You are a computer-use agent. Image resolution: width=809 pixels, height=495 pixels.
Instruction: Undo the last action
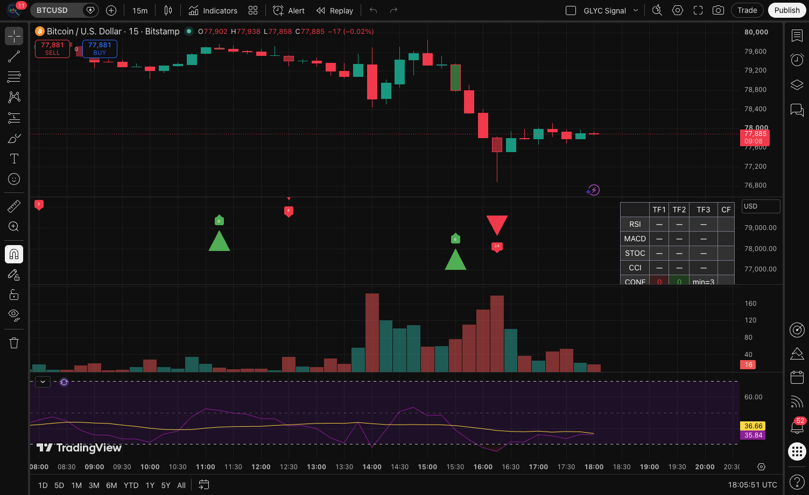click(373, 10)
